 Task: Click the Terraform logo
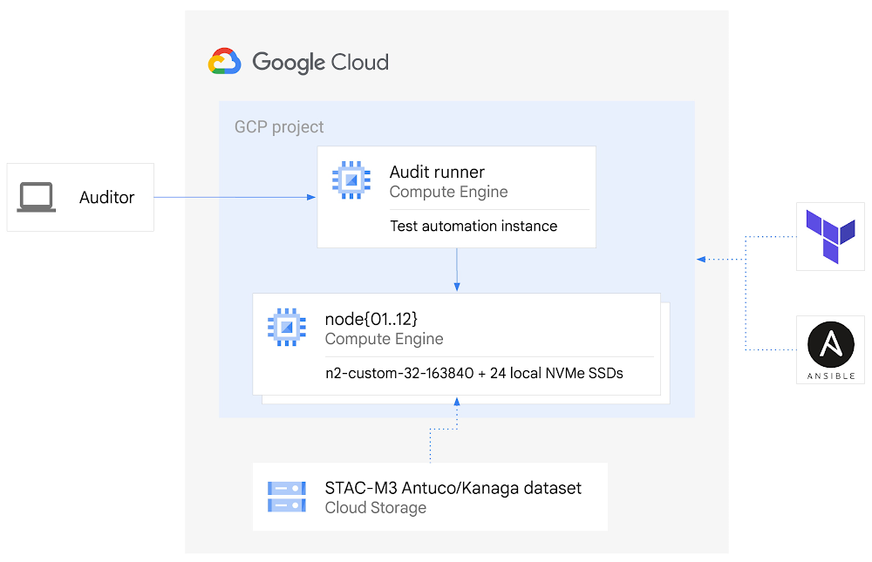830,237
